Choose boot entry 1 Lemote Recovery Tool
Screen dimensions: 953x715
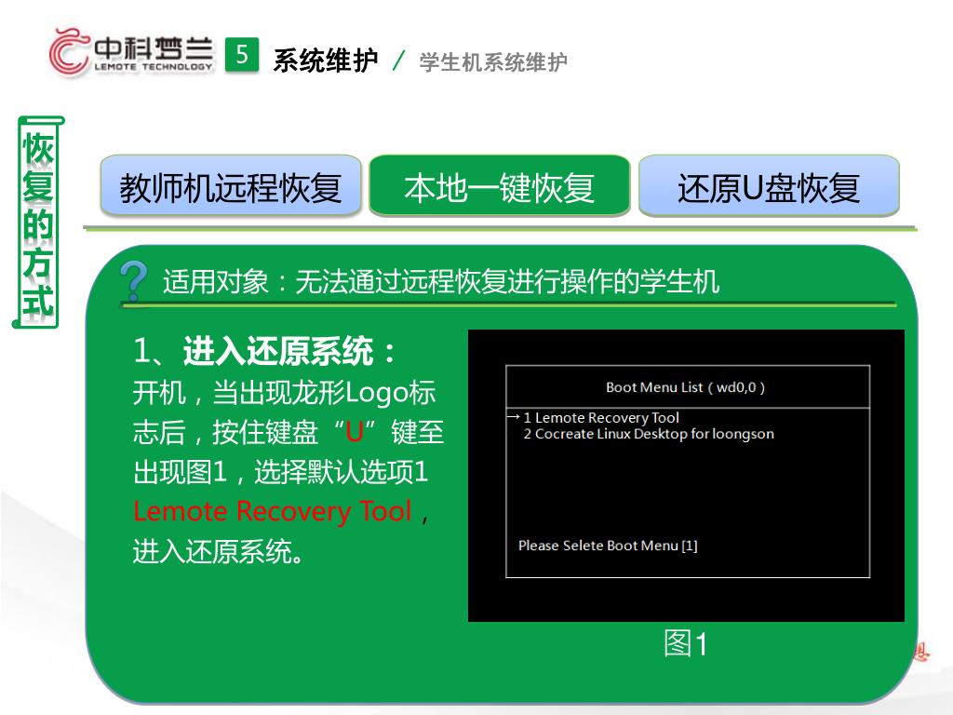pos(601,418)
